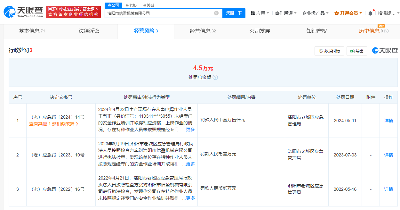Viewport: 400px width, 210px height.
Task: Click penalty result 罚款人民币壹万元
Action: coord(218,154)
